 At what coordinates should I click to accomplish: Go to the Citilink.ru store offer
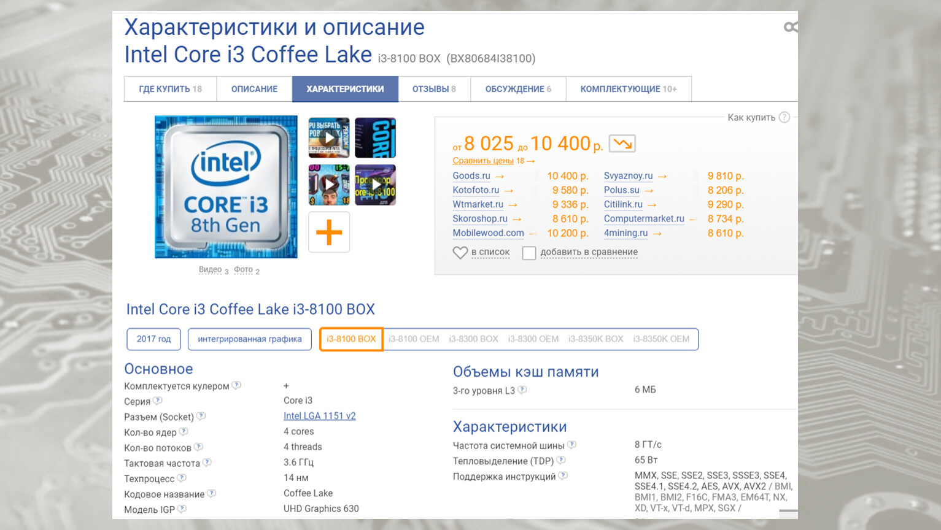coord(623,204)
